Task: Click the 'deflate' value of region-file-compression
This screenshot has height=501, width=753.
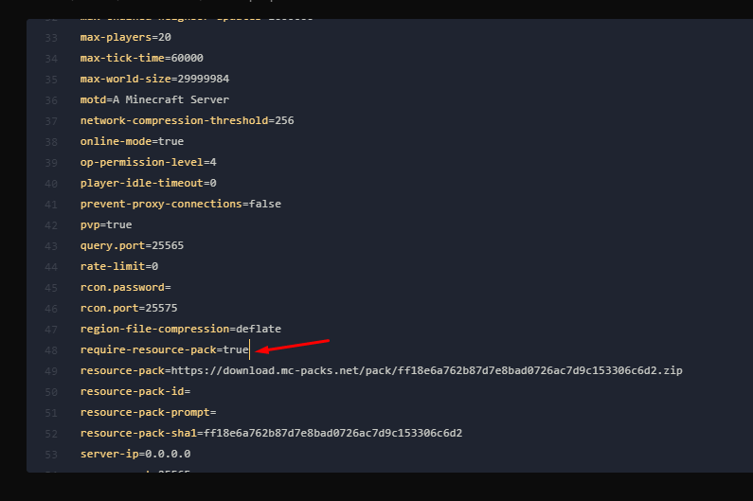Action: (x=259, y=329)
